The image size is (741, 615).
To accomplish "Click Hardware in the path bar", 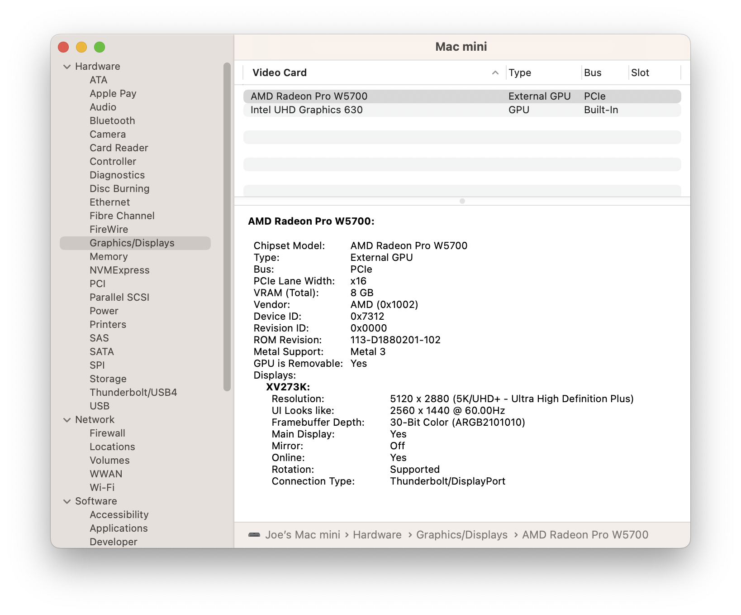I will (377, 535).
